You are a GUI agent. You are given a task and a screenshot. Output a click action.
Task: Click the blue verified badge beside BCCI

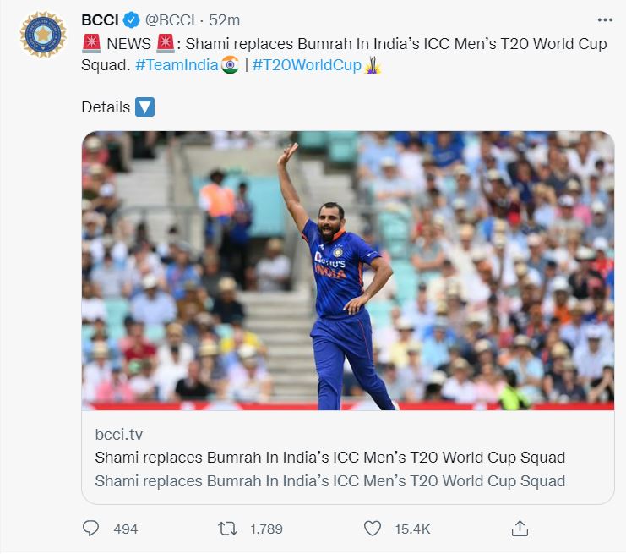[131, 20]
